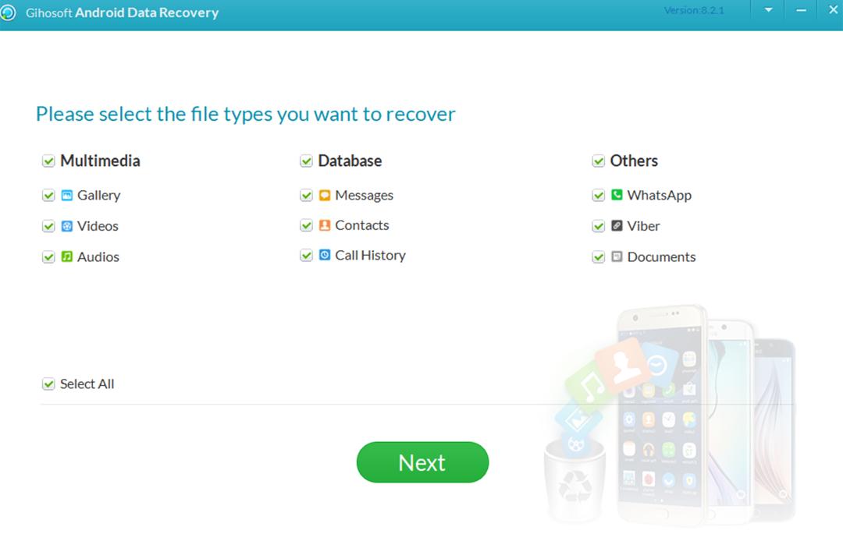
Task: Click the orange Messages bubble icon
Action: [x=325, y=195]
